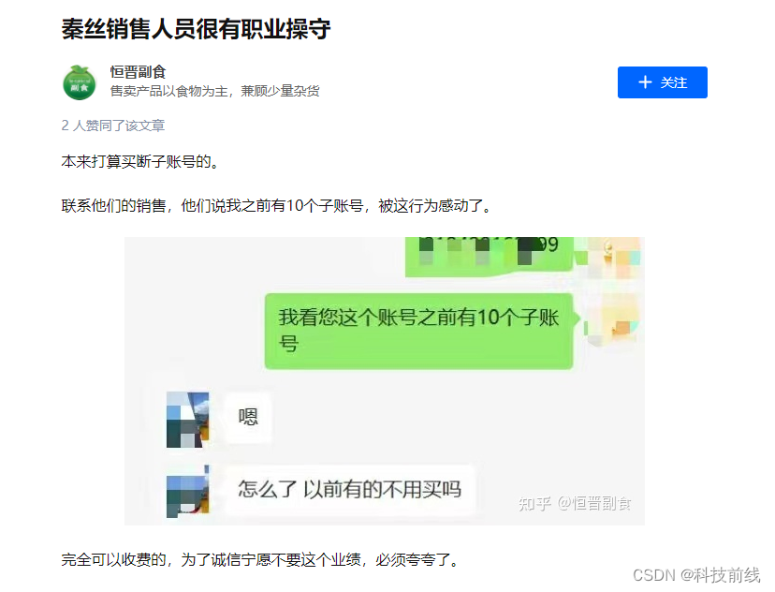Click the blurred avatar next to green bubble
Screen dimensions: 775x592
click(613, 319)
